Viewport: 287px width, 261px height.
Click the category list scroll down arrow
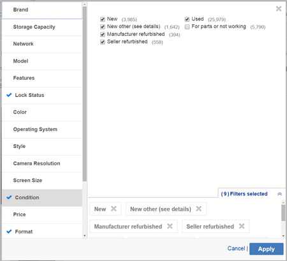84,235
